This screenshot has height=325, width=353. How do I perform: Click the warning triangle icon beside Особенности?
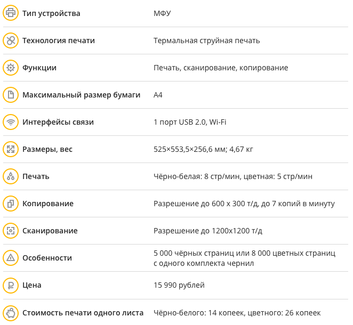click(x=10, y=258)
